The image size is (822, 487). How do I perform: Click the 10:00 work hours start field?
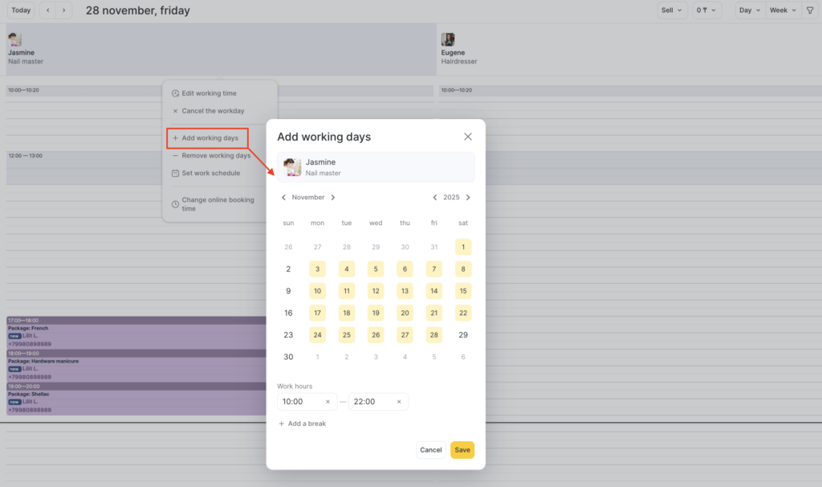[x=299, y=402]
